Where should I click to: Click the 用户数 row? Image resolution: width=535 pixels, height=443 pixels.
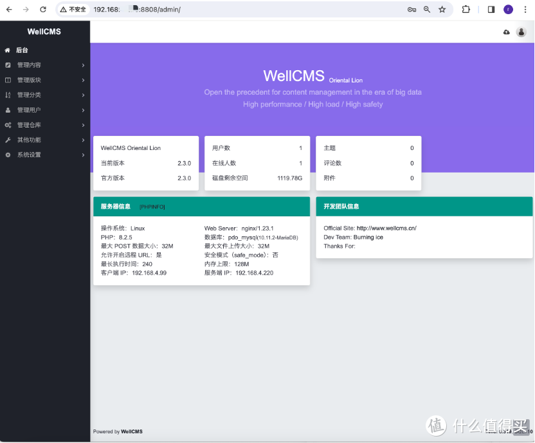coord(257,148)
